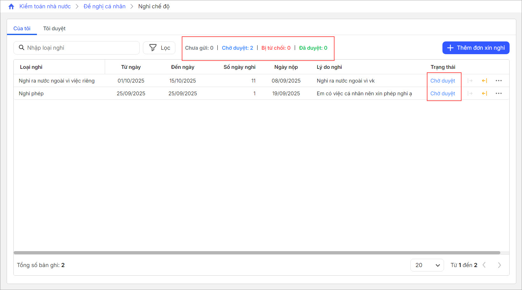Open Kiểm toán nhà nước breadcrumb link
The width and height of the screenshot is (522, 290).
[x=45, y=6]
